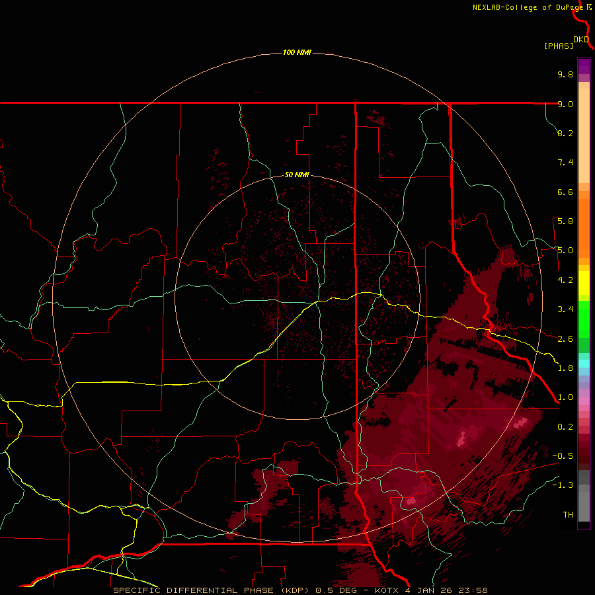The width and height of the screenshot is (595, 595).
Task: Click the 4.2 legend value
Action: [x=565, y=280]
